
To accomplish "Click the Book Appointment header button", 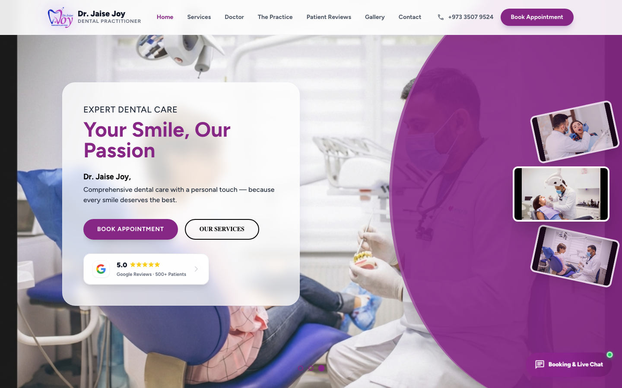I will (537, 17).
